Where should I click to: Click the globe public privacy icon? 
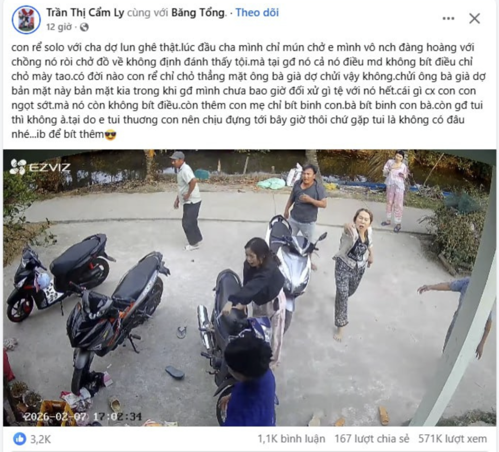[x=84, y=27]
